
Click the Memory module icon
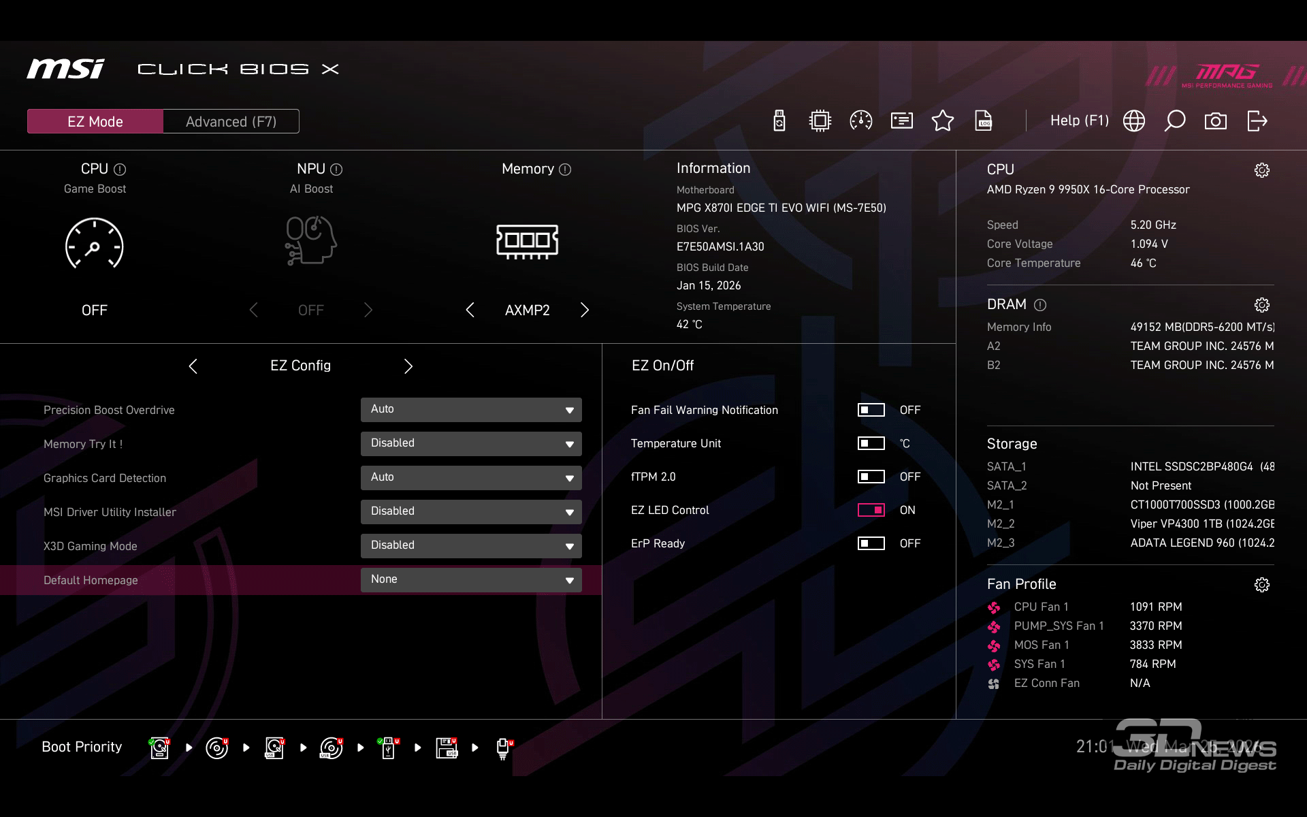pos(527,242)
